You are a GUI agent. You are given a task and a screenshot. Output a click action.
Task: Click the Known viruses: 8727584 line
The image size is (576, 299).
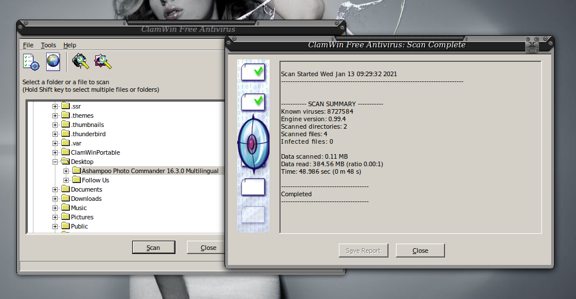pos(317,111)
